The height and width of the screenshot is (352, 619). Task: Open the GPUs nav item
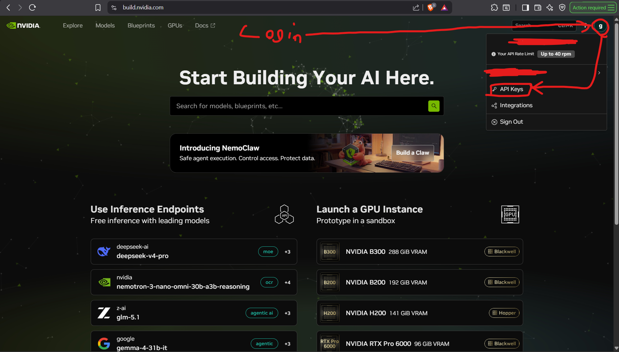coord(175,26)
